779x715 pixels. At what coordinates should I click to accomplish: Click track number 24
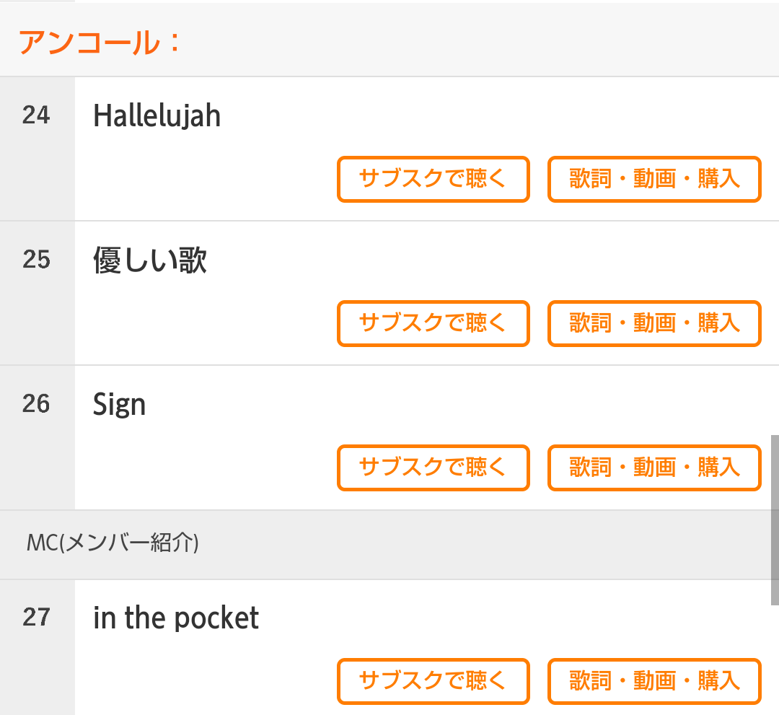click(36, 115)
